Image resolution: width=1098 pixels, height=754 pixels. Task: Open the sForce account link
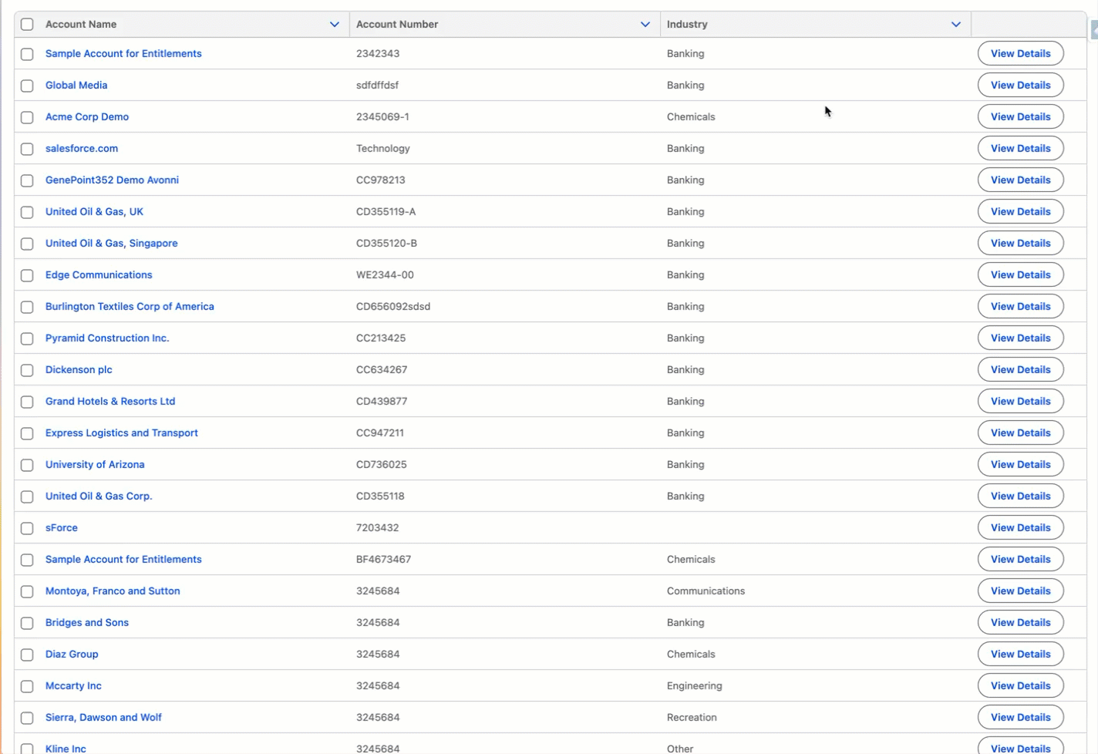coord(62,528)
